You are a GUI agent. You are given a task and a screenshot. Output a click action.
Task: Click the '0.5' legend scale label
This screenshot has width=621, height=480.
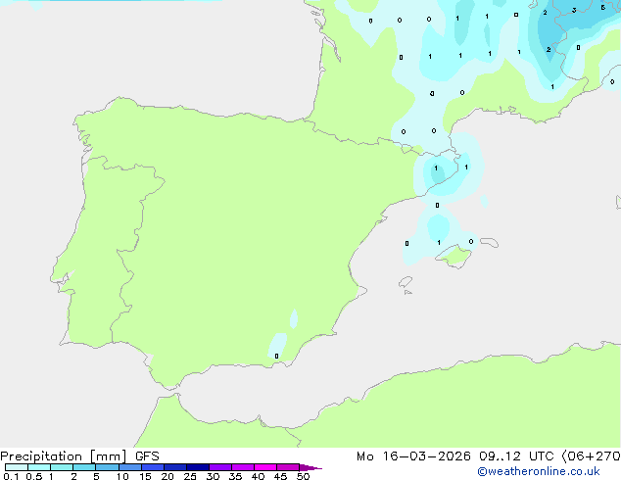33,476
